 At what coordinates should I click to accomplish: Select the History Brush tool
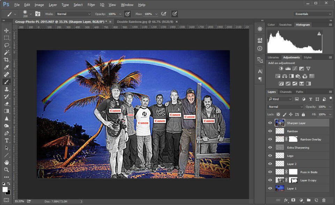point(6,96)
